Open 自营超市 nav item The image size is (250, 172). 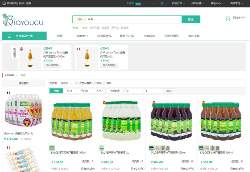149,36
